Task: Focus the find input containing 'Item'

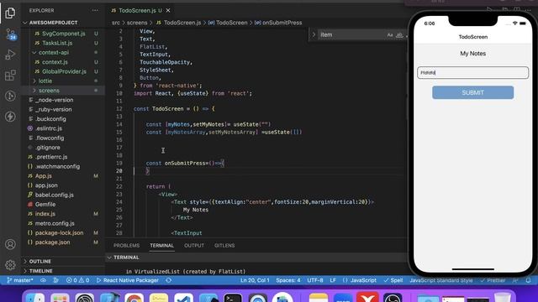Action: click(x=351, y=34)
